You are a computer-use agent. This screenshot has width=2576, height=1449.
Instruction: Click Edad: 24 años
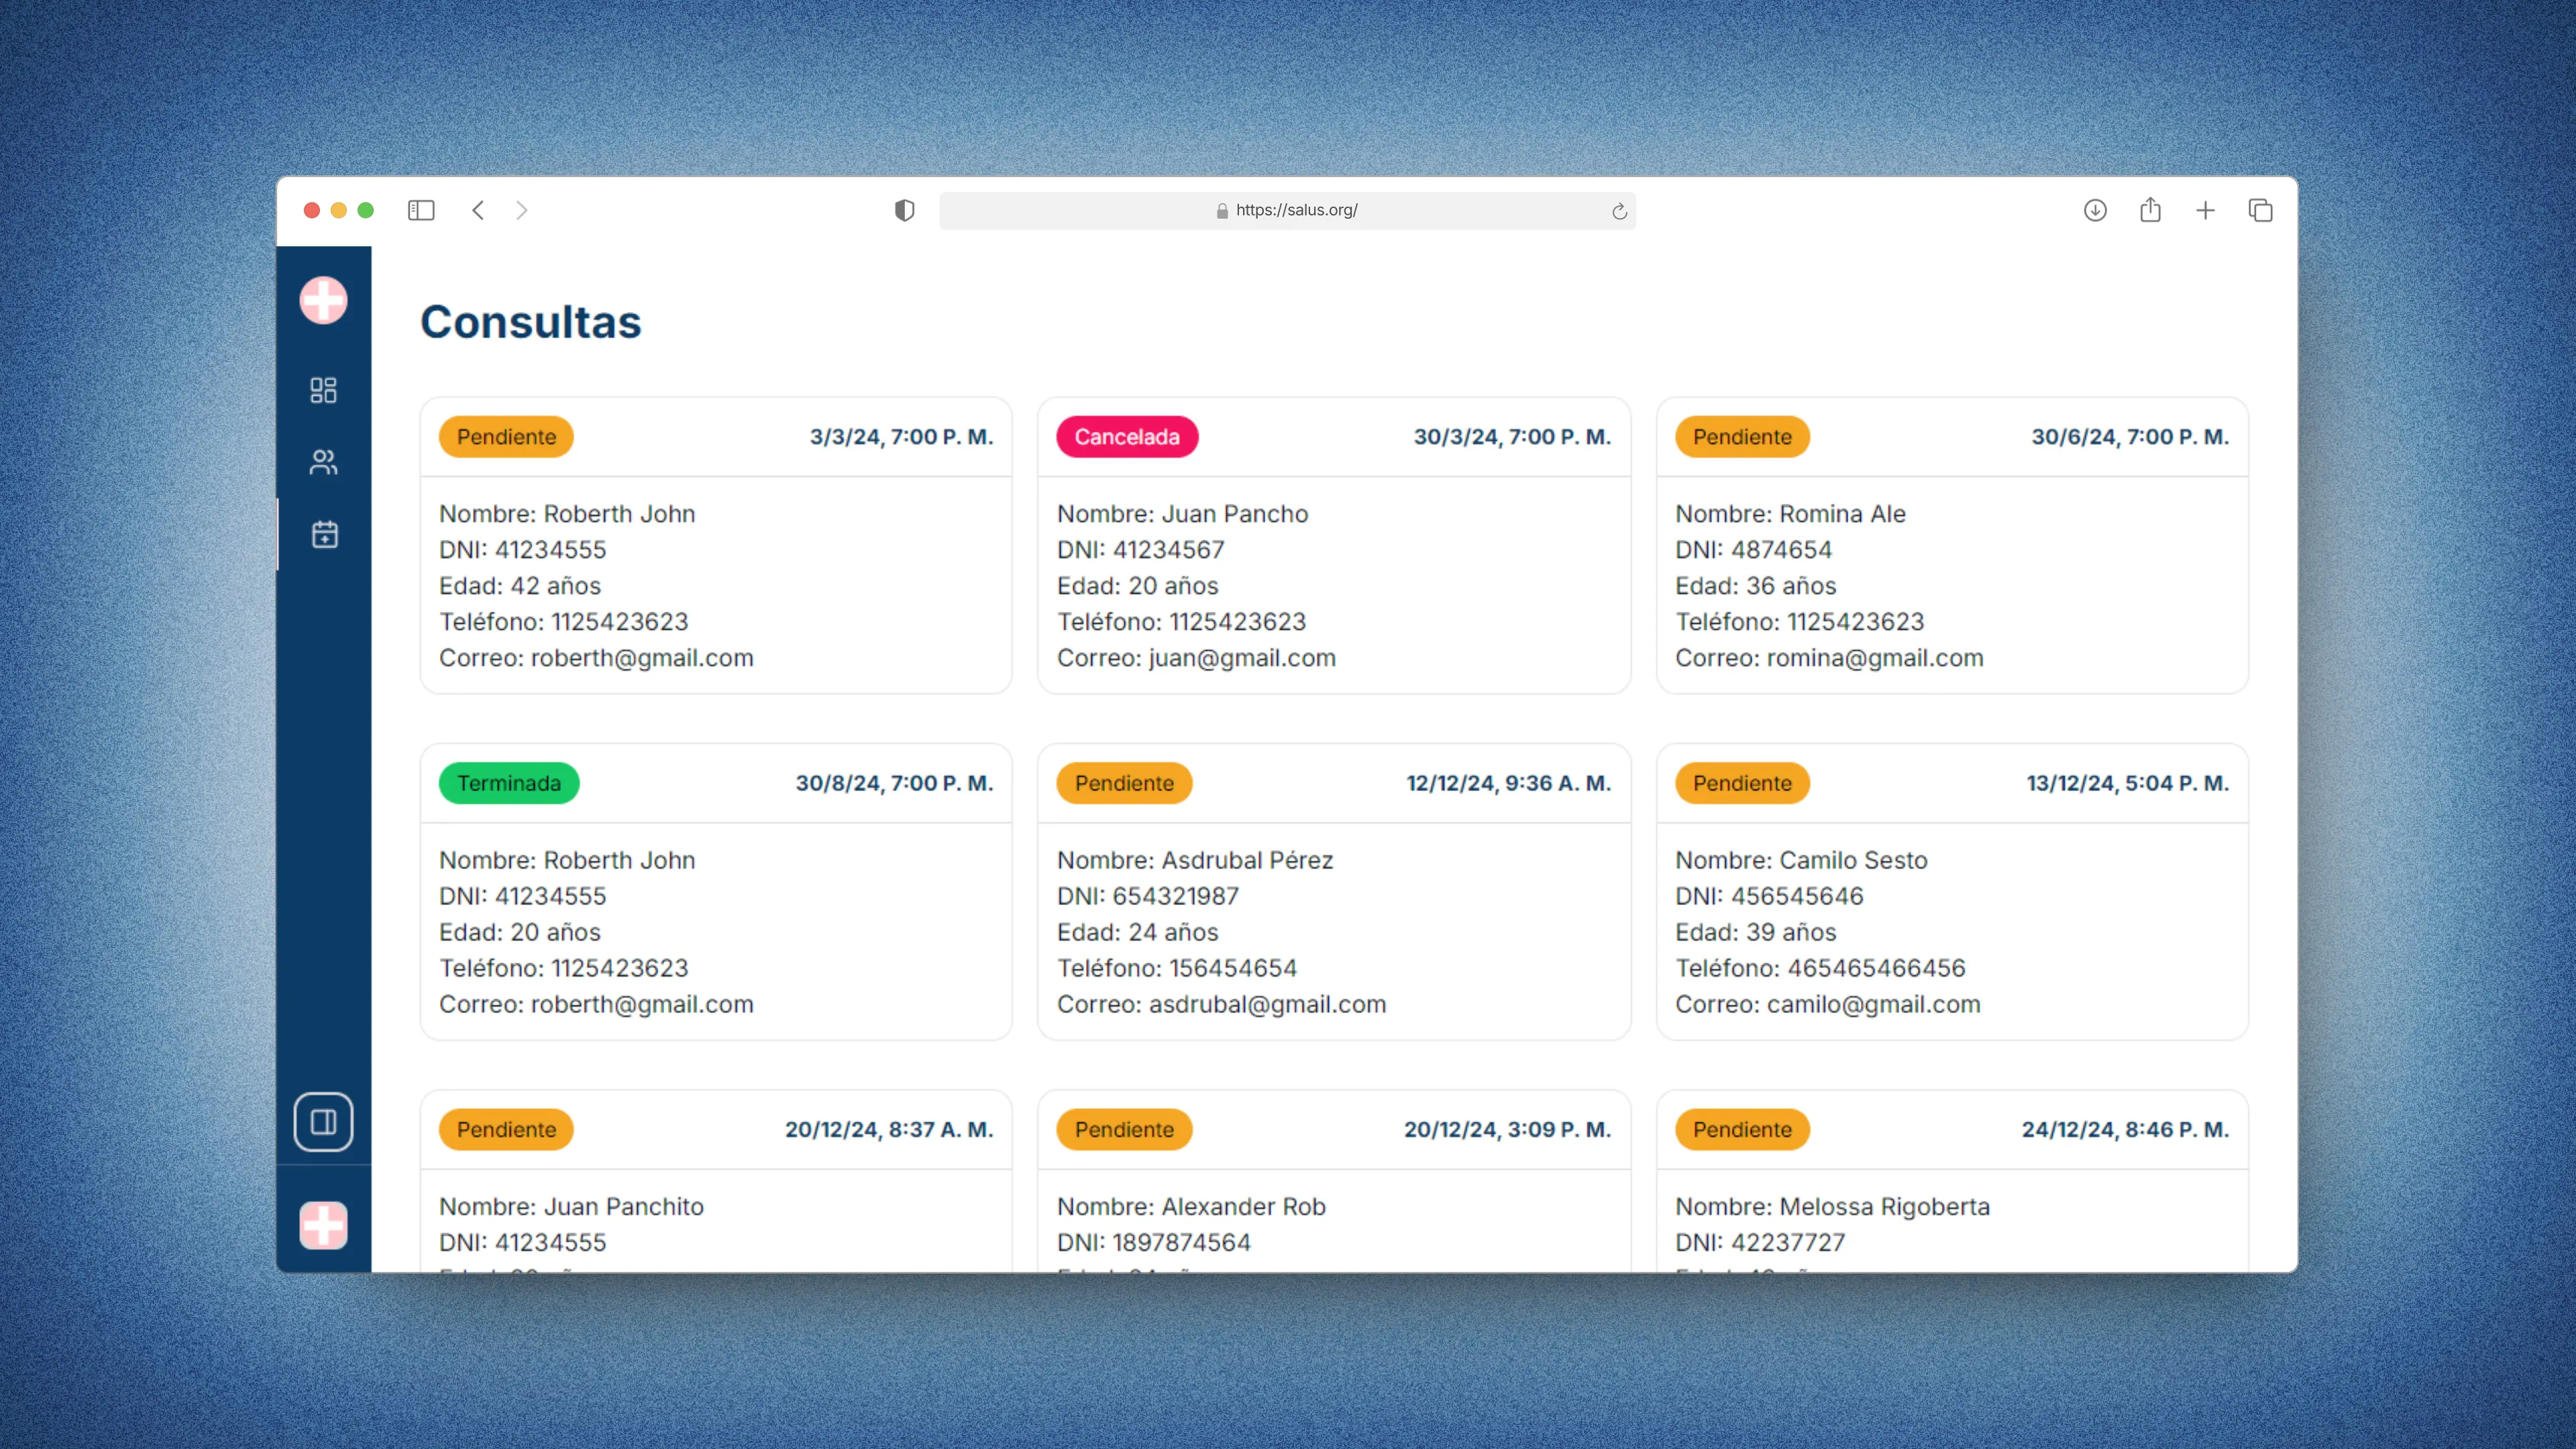point(1137,932)
